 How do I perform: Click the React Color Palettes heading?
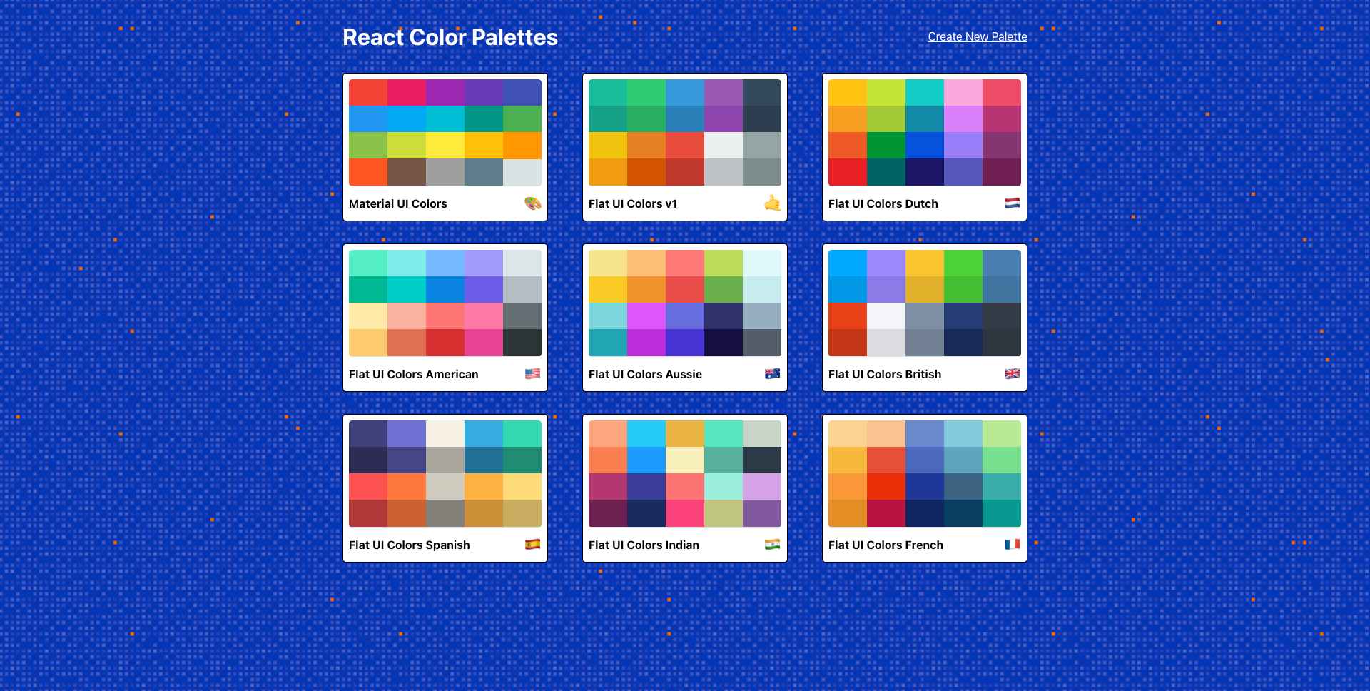click(450, 37)
